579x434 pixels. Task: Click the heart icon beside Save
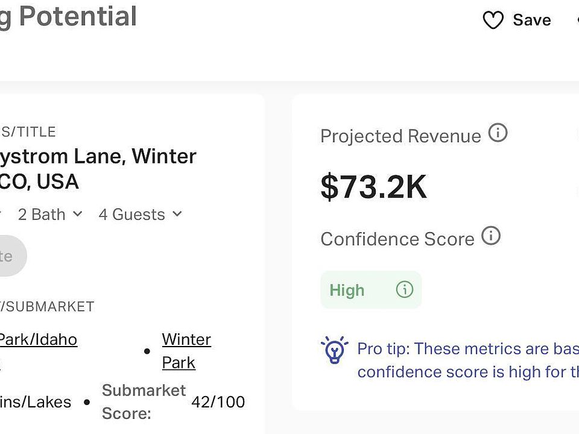pyautogui.click(x=493, y=20)
